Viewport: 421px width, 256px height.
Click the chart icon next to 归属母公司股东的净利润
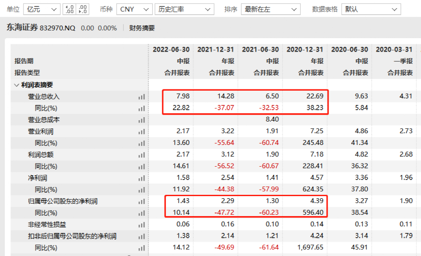[x=141, y=201]
